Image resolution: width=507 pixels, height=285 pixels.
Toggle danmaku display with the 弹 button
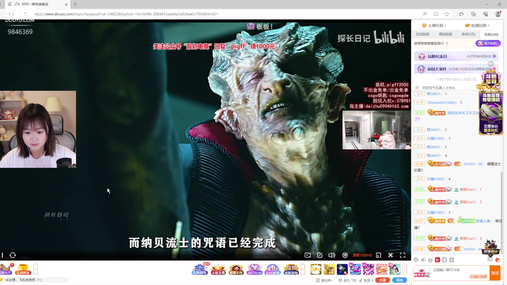tap(345, 255)
